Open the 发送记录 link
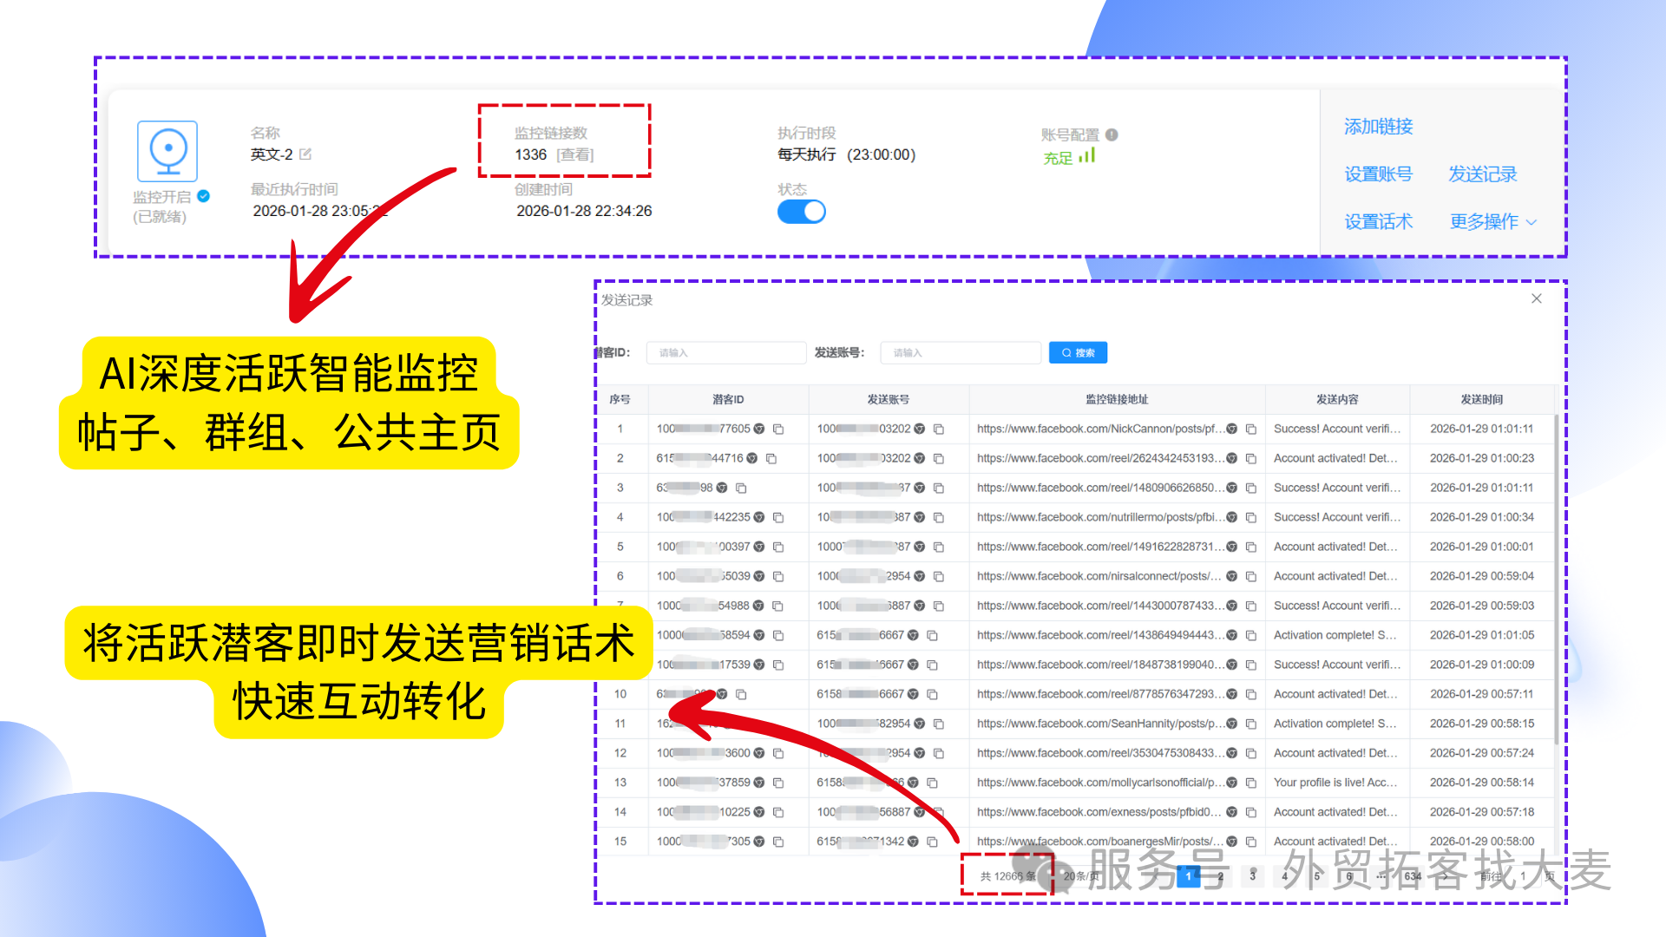 [x=1483, y=174]
